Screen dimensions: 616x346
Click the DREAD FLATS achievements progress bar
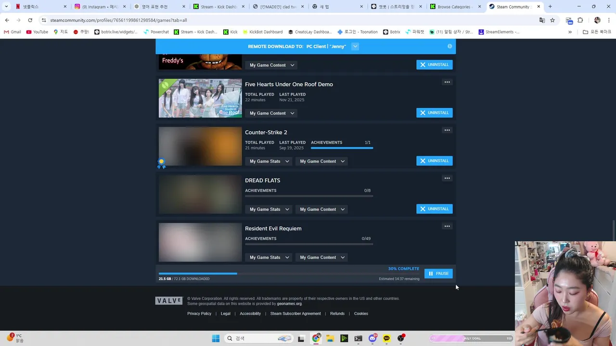(x=309, y=196)
